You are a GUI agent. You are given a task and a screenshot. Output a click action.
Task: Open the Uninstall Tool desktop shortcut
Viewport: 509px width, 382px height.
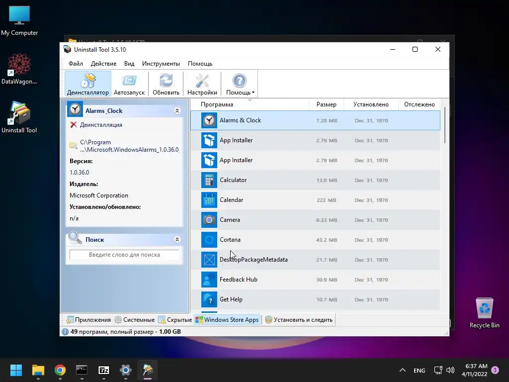click(19, 117)
